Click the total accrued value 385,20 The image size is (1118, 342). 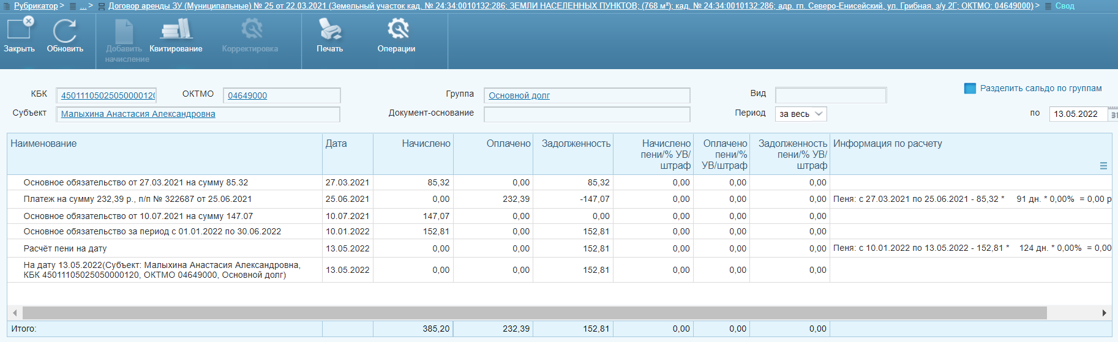click(x=436, y=329)
